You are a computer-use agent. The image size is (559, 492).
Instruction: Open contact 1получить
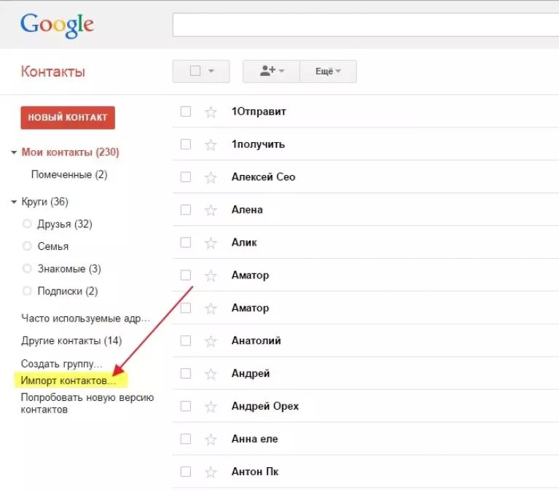click(258, 144)
